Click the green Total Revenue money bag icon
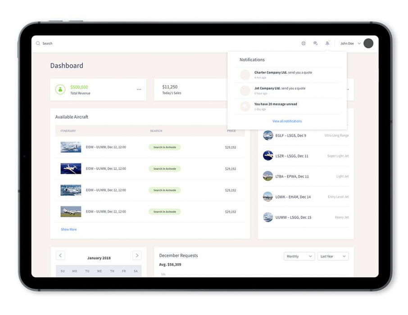The image size is (408, 315). point(60,90)
